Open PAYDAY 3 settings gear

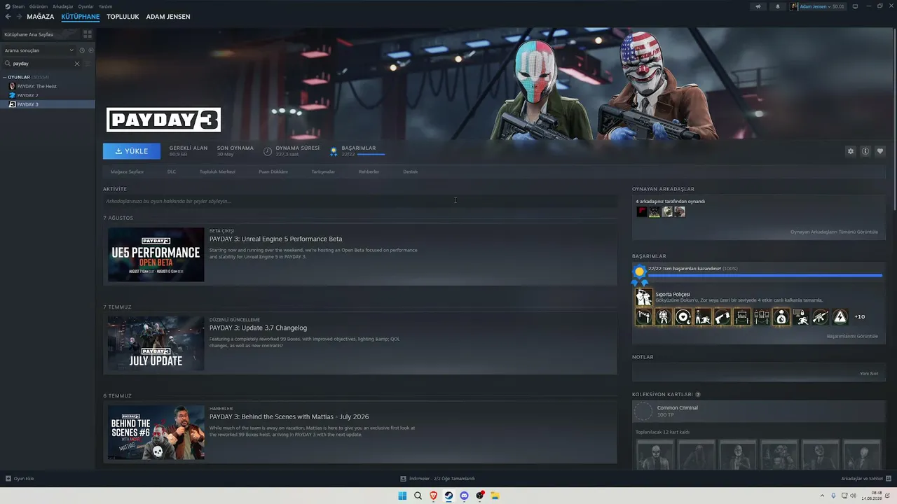tap(851, 151)
